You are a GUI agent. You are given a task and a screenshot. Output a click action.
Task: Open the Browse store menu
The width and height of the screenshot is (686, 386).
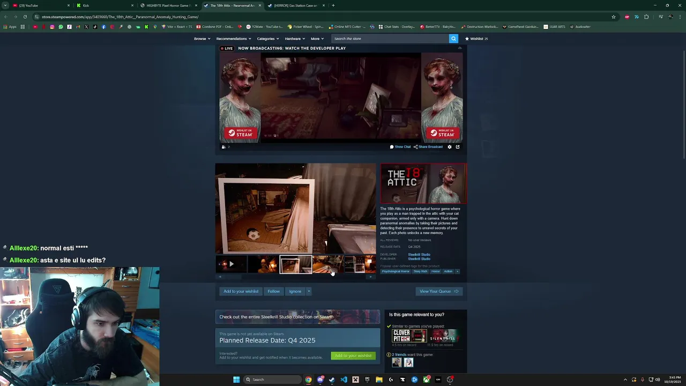pos(202,39)
